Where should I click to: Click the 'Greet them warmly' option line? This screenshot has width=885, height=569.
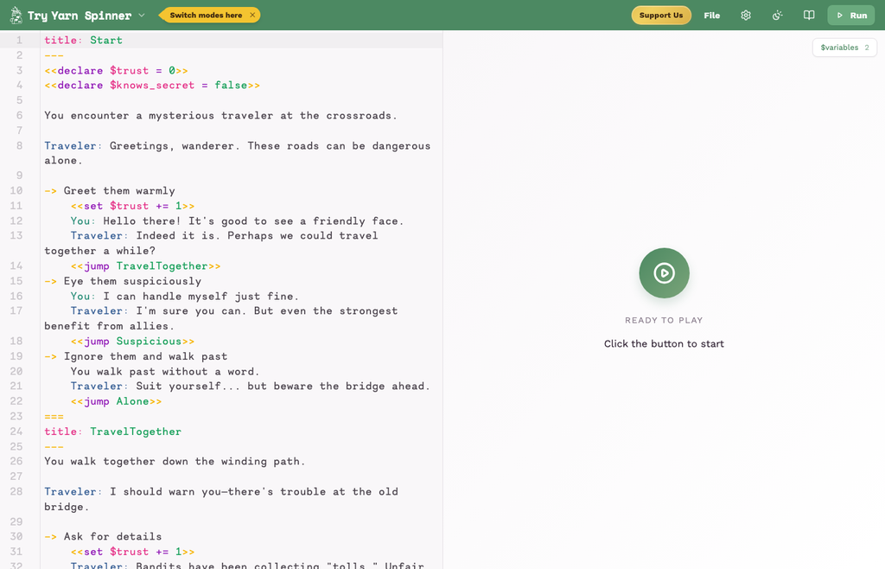click(x=110, y=191)
